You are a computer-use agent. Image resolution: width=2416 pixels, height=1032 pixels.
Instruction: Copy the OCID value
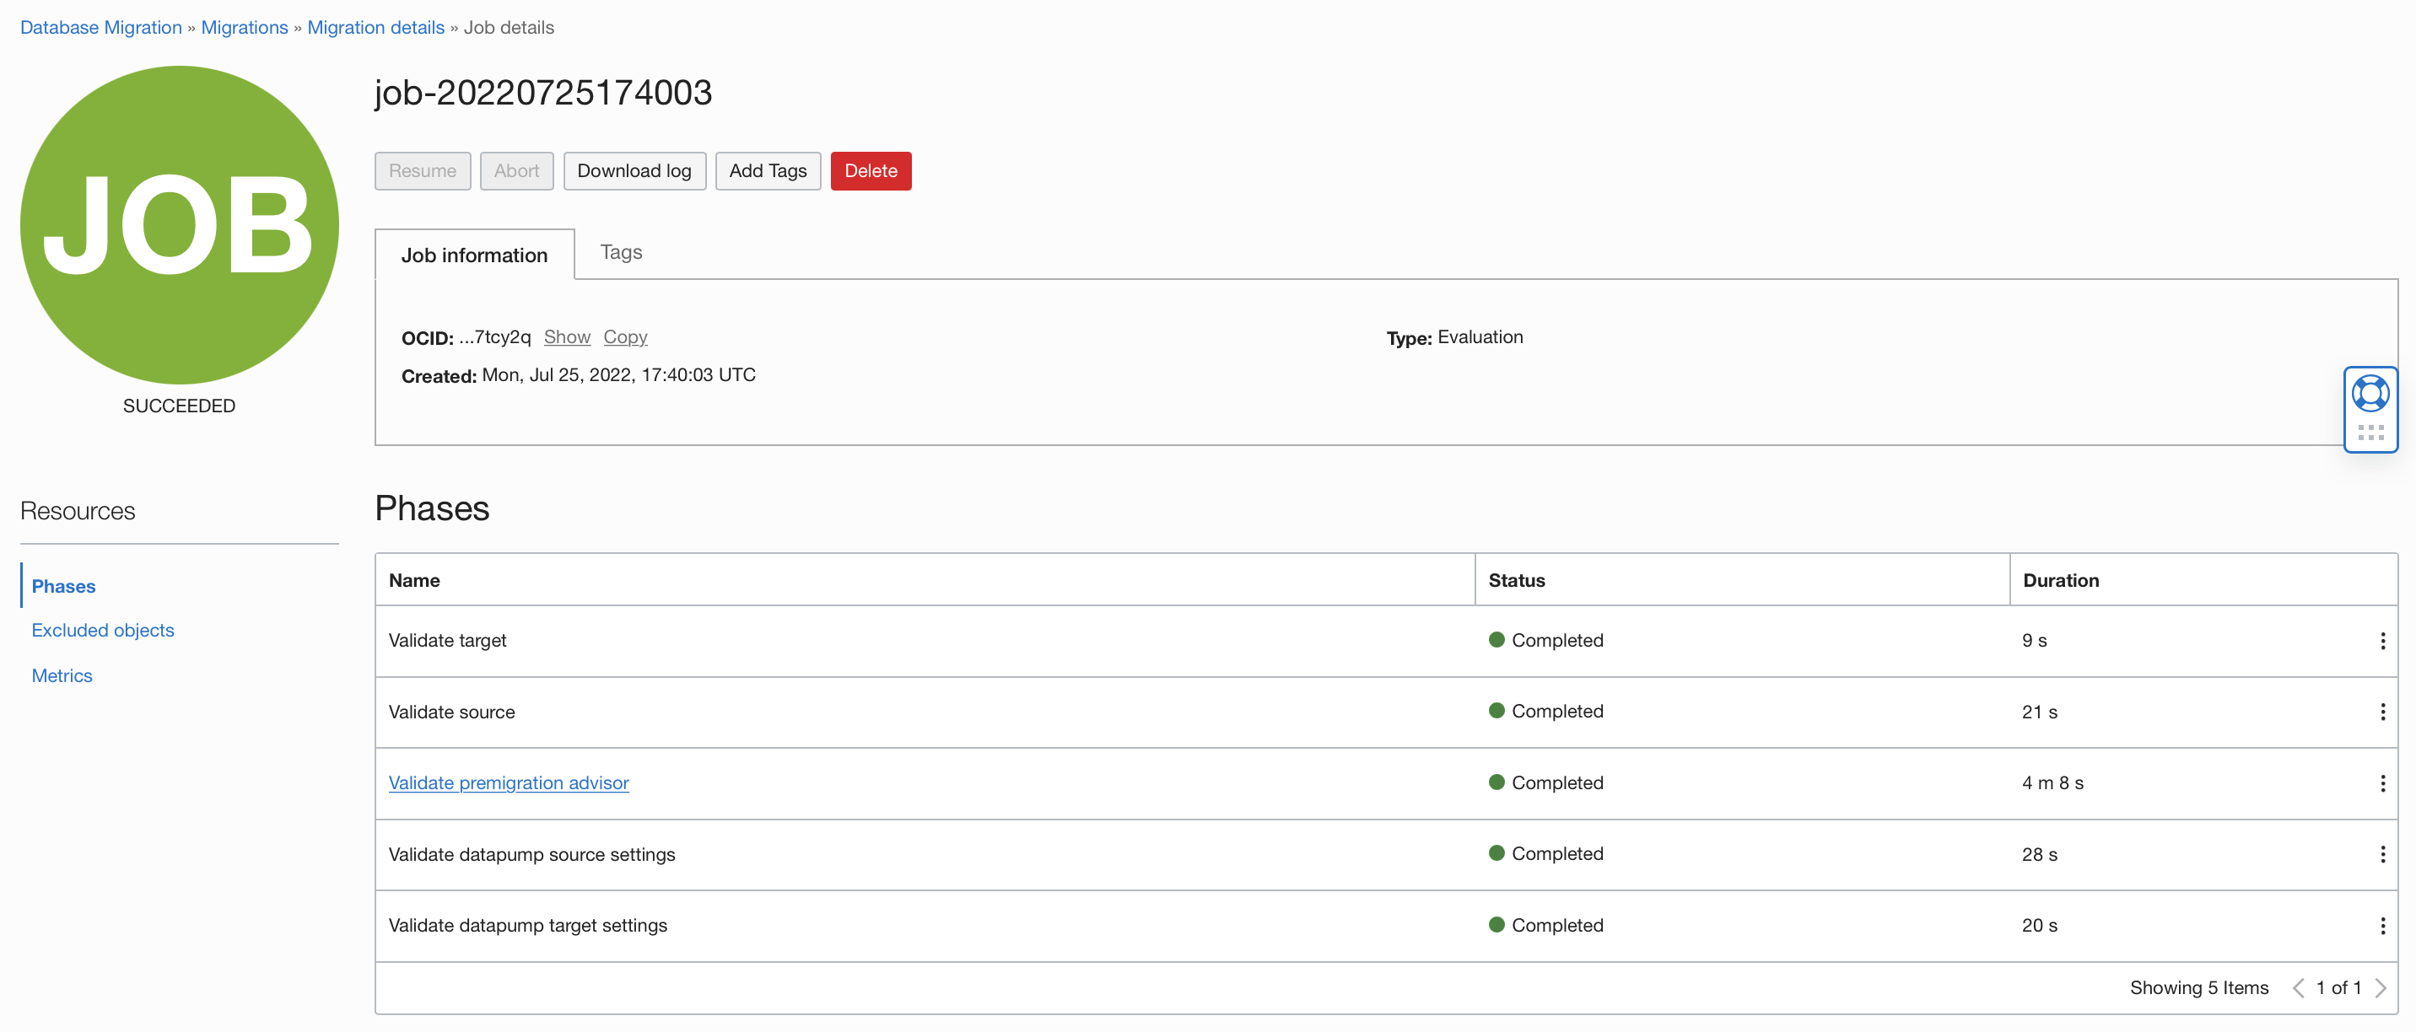pos(624,336)
